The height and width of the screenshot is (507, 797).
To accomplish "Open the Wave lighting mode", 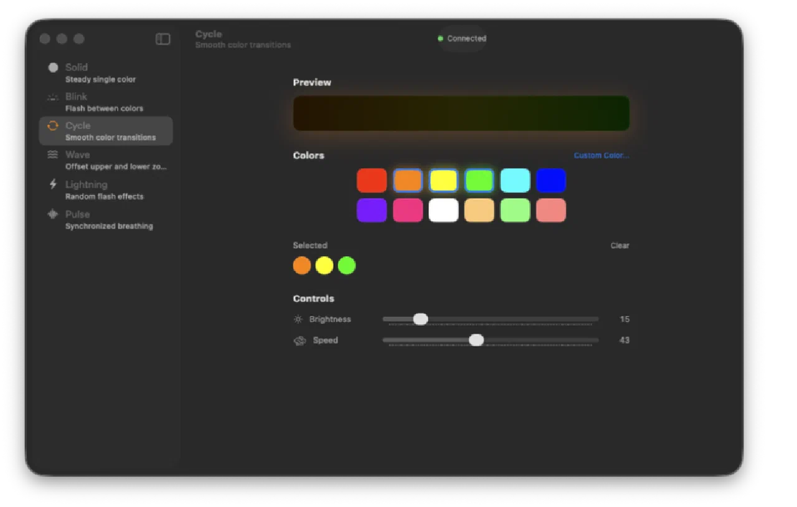I will coord(106,160).
